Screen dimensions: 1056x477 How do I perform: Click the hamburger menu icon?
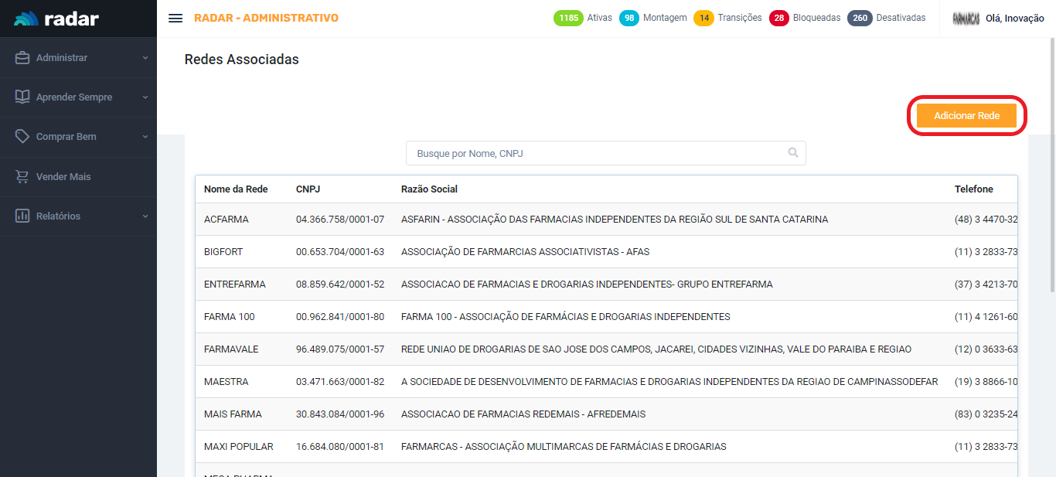pyautogui.click(x=175, y=19)
